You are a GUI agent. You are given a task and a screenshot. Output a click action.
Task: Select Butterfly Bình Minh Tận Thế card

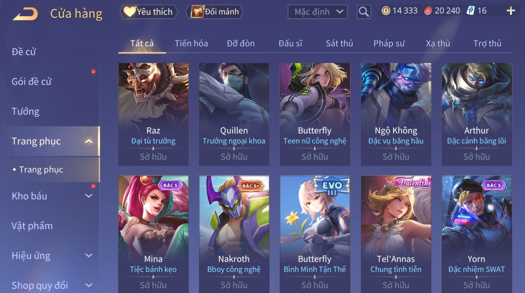click(315, 234)
